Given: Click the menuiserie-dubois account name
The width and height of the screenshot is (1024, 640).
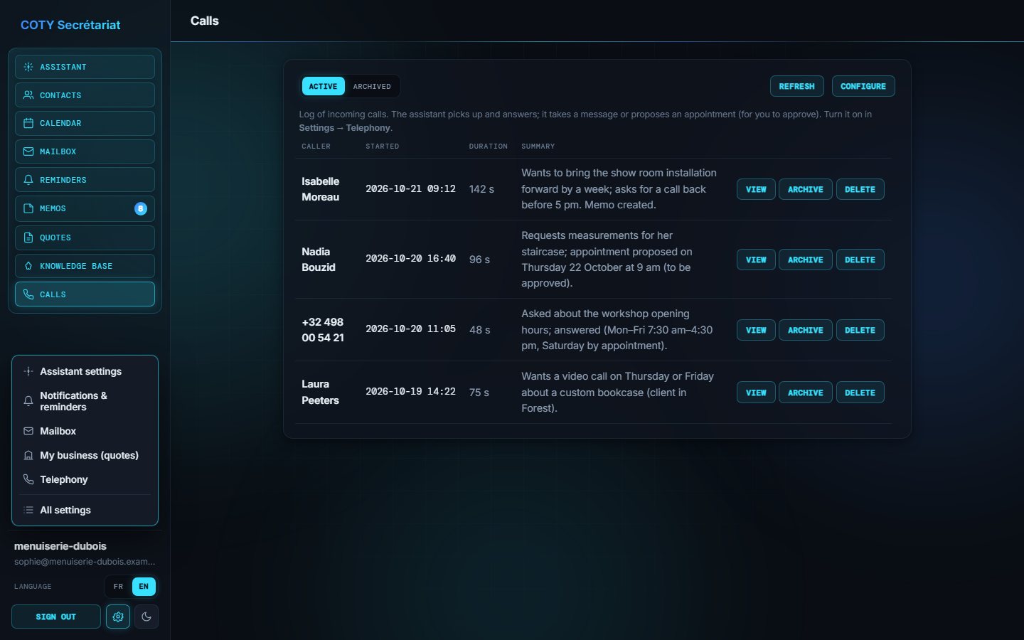Looking at the screenshot, I should pos(60,546).
